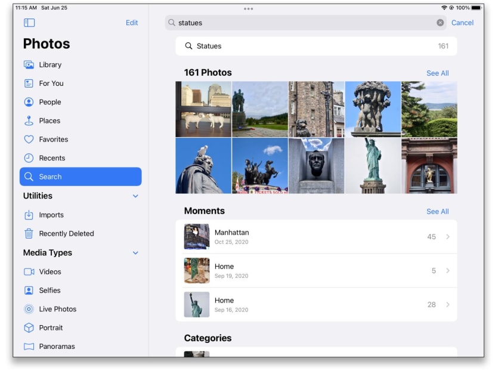Screen dimensions: 495x371
Task: Click the Selfies label
Action: point(50,290)
